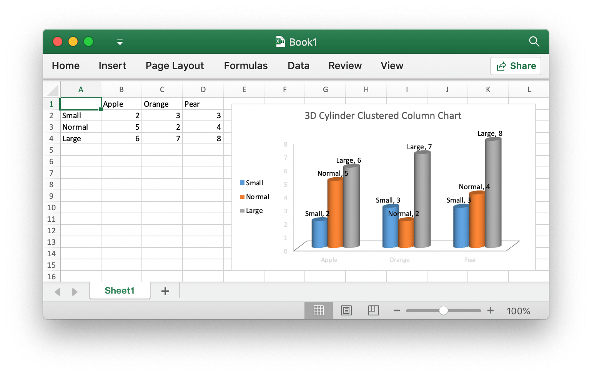This screenshot has height=376, width=592.
Task: Switch to Page Layout view icon
Action: coord(346,310)
